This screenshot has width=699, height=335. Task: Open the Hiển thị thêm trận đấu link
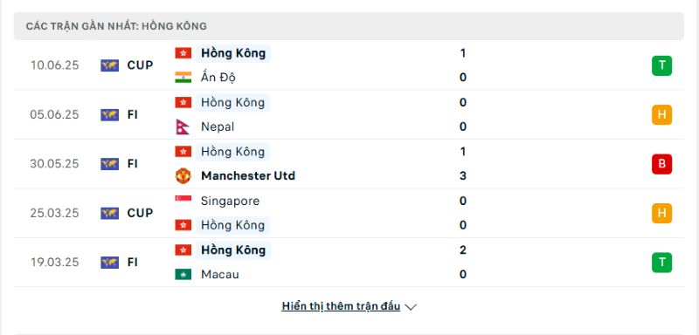click(341, 306)
